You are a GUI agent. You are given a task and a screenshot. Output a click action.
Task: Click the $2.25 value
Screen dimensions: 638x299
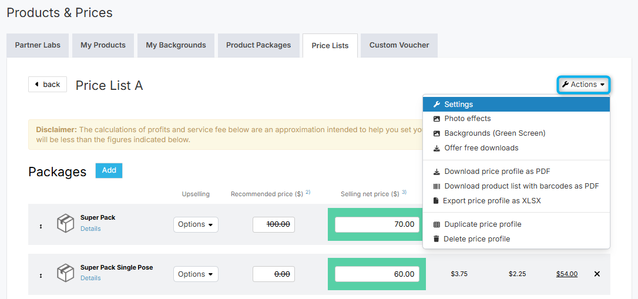click(x=517, y=274)
